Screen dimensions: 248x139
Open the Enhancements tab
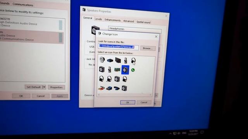pyautogui.click(x=112, y=20)
